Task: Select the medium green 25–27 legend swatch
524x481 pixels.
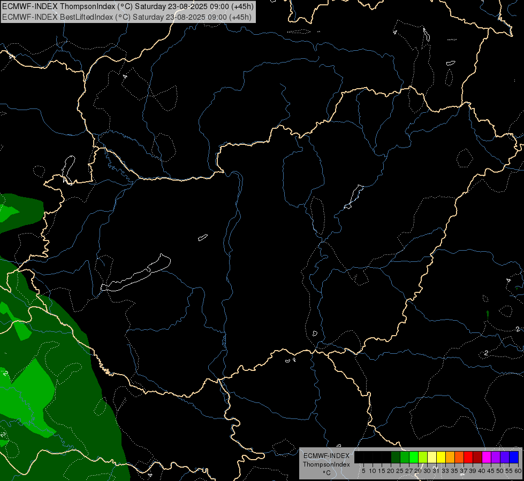Action: (x=405, y=457)
